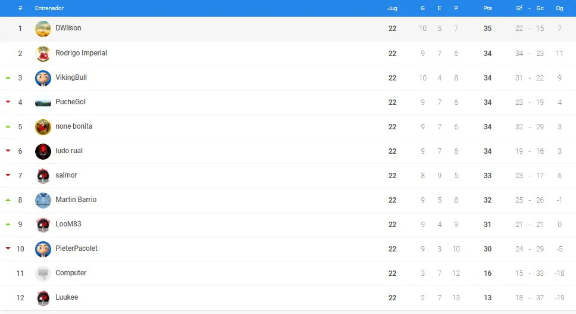
Task: Click DWilson's avatar icon
Action: pyautogui.click(x=43, y=29)
